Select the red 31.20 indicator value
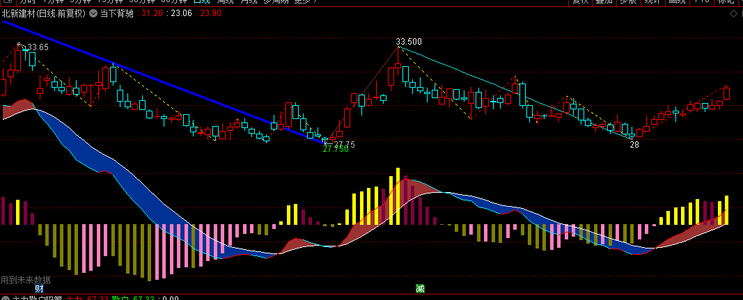Screen dimensions: 743x300 click(x=152, y=14)
